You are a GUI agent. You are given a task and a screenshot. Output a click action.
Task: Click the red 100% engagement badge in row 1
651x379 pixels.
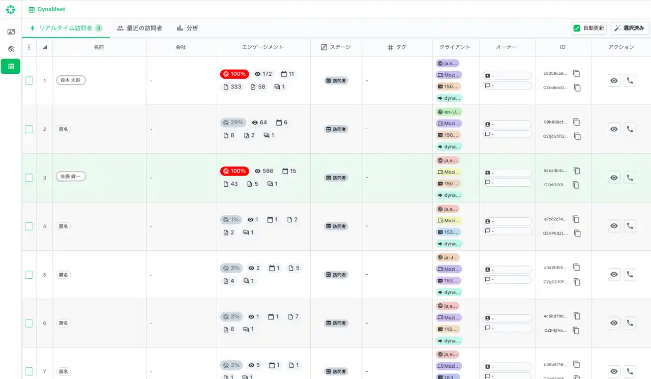pyautogui.click(x=234, y=74)
